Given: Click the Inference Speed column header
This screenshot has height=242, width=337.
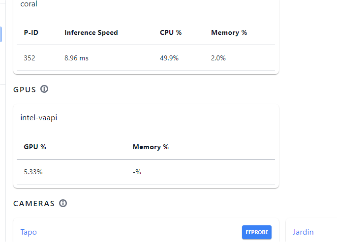Looking at the screenshot, I should (x=91, y=32).
